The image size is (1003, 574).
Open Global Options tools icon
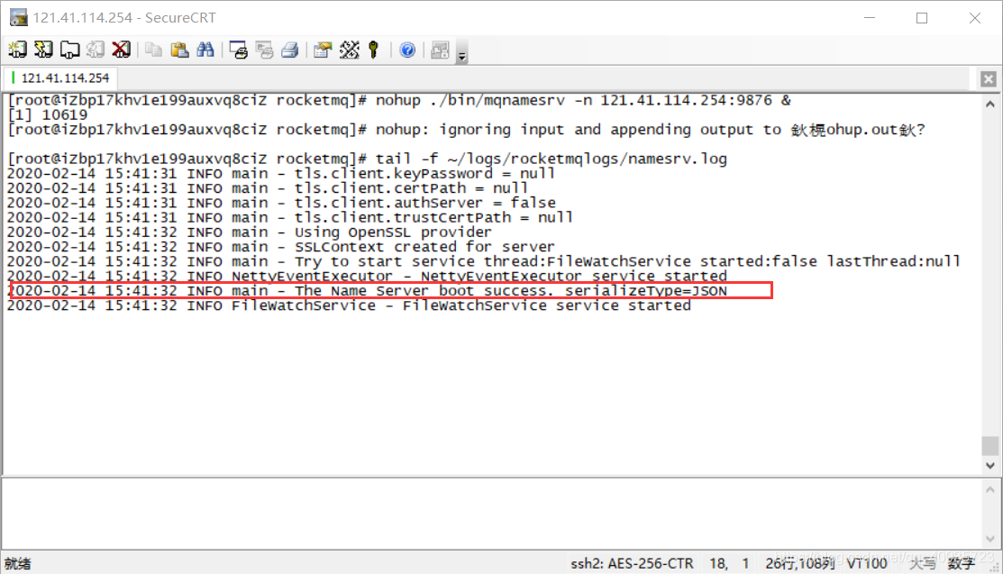(350, 50)
